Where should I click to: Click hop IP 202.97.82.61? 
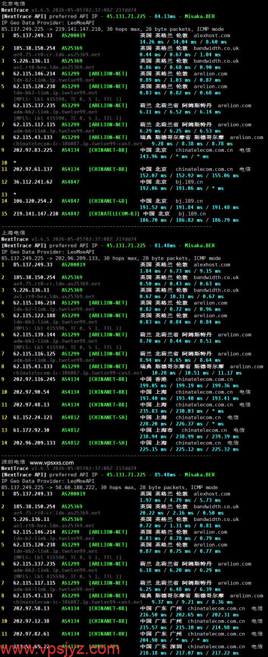[31, 634]
